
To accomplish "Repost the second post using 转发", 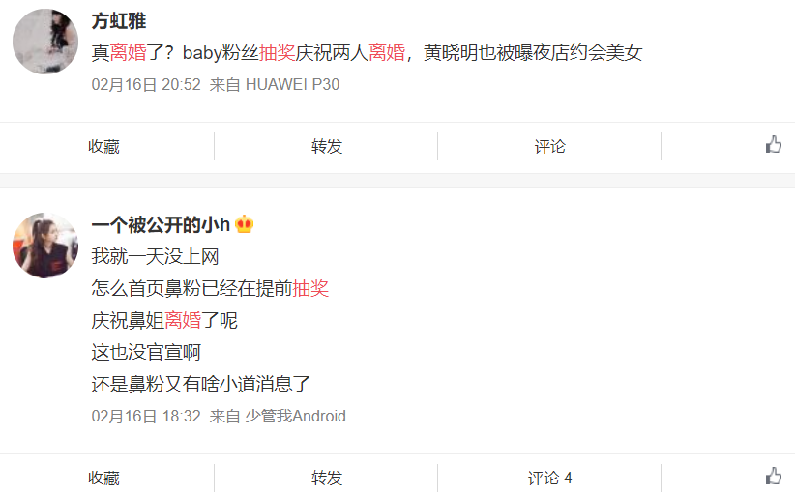I will tap(327, 478).
